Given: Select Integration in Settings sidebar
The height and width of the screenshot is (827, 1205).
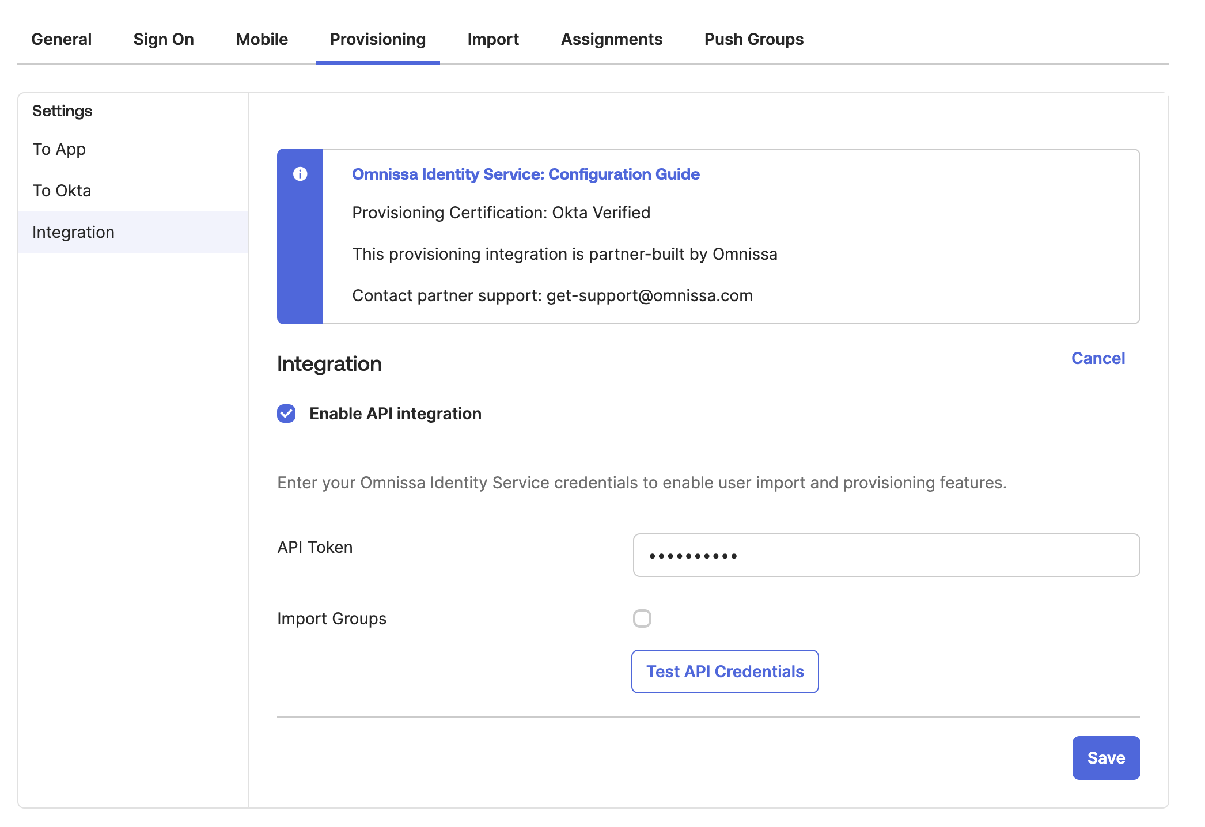Looking at the screenshot, I should click(133, 232).
